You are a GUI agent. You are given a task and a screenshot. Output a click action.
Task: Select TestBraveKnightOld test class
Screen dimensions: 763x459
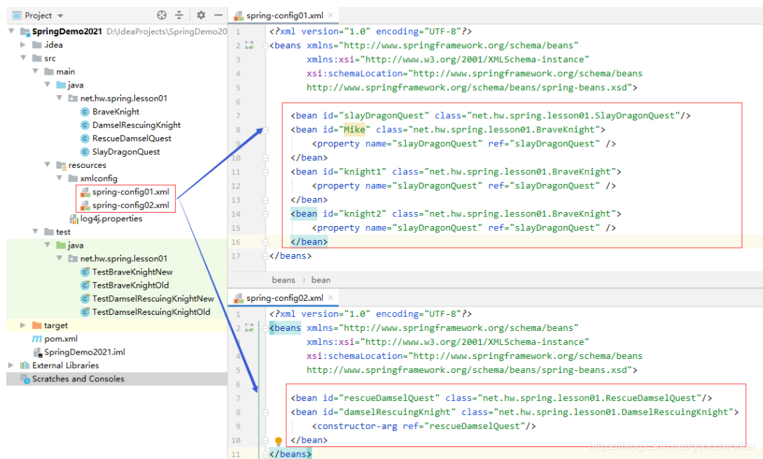(131, 285)
